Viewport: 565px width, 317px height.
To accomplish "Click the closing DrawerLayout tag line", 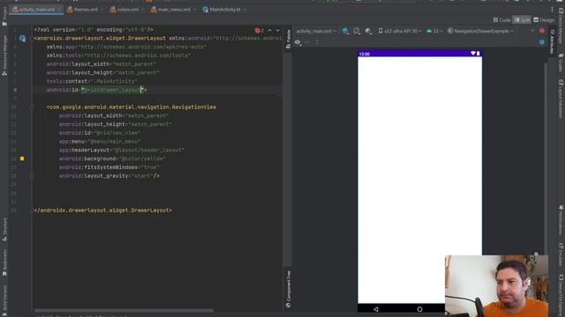I will pos(102,210).
